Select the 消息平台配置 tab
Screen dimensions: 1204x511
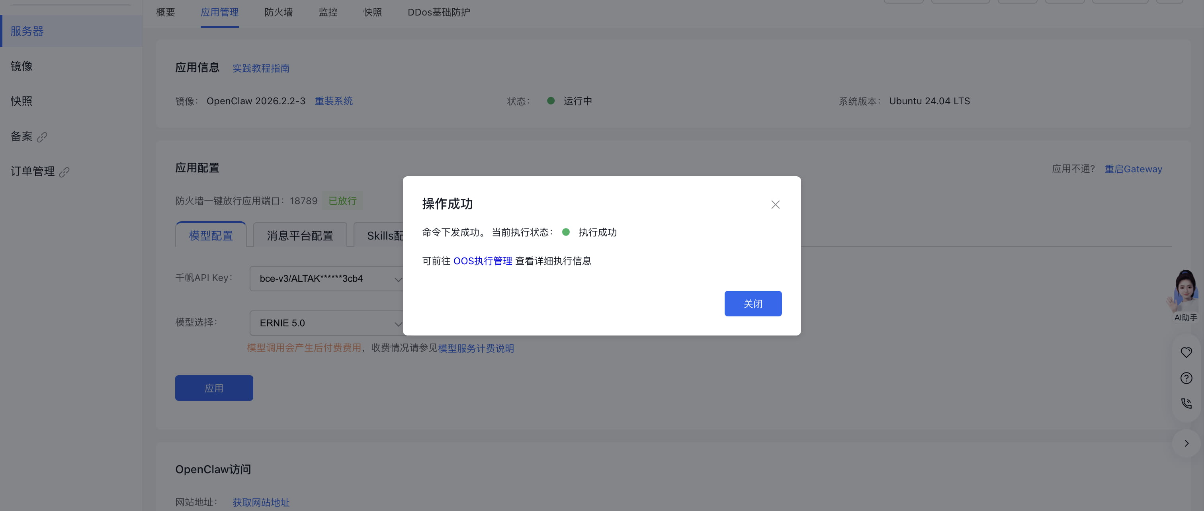pyautogui.click(x=299, y=236)
